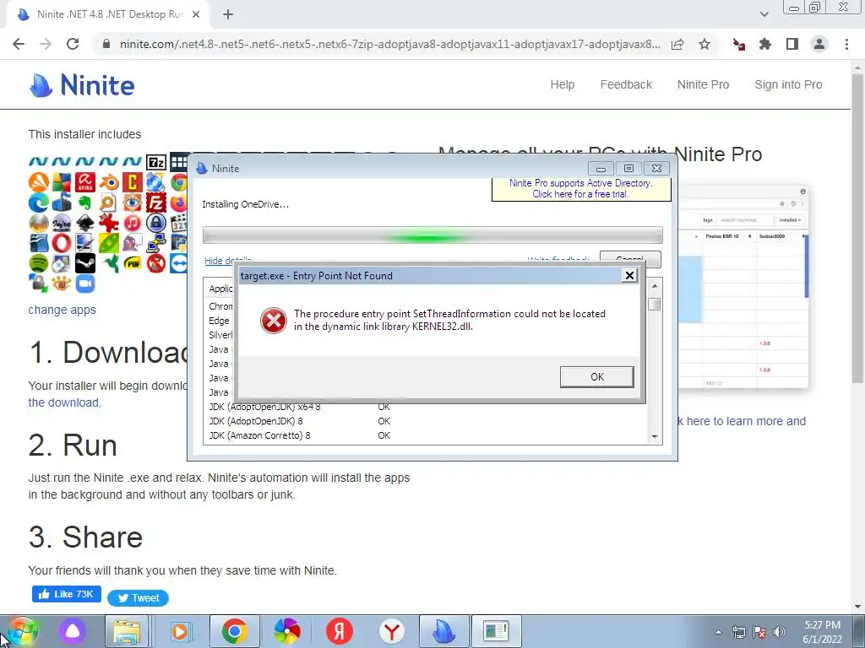Image resolution: width=865 pixels, height=648 pixels.
Task: Click the PeaZip green pea icon
Action: pyautogui.click(x=109, y=243)
